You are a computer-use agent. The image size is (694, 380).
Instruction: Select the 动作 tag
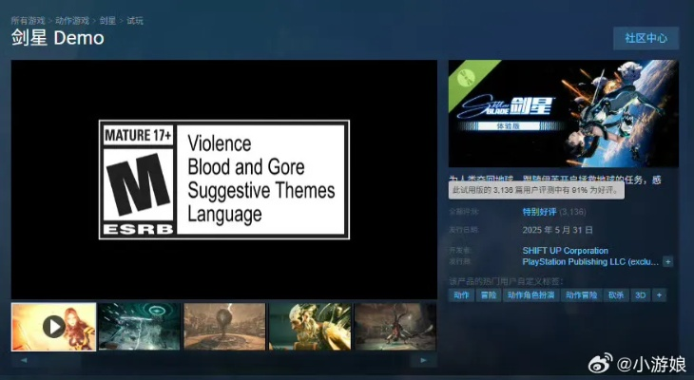point(461,295)
